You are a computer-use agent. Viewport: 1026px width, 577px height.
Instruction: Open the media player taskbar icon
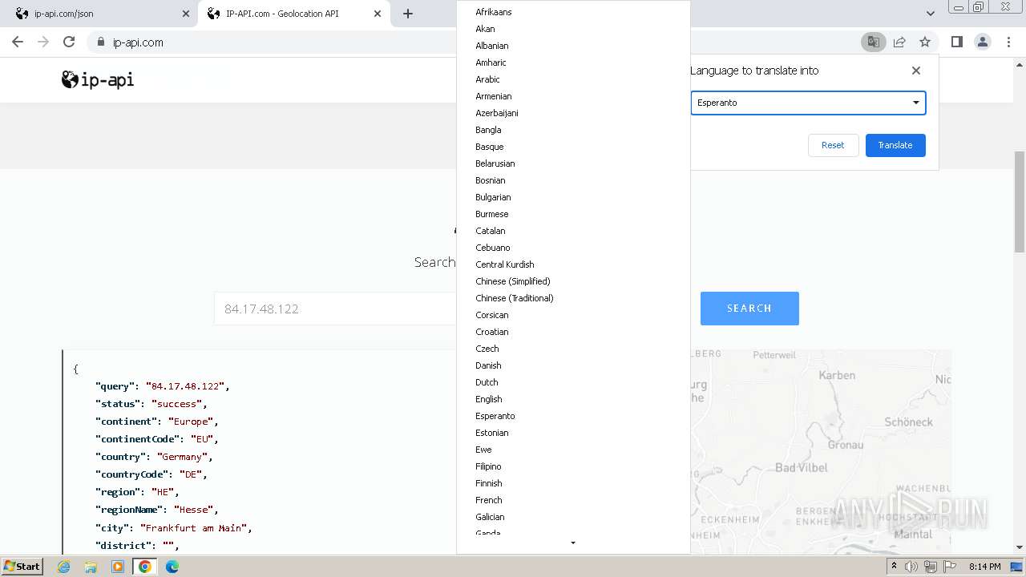coord(118,567)
